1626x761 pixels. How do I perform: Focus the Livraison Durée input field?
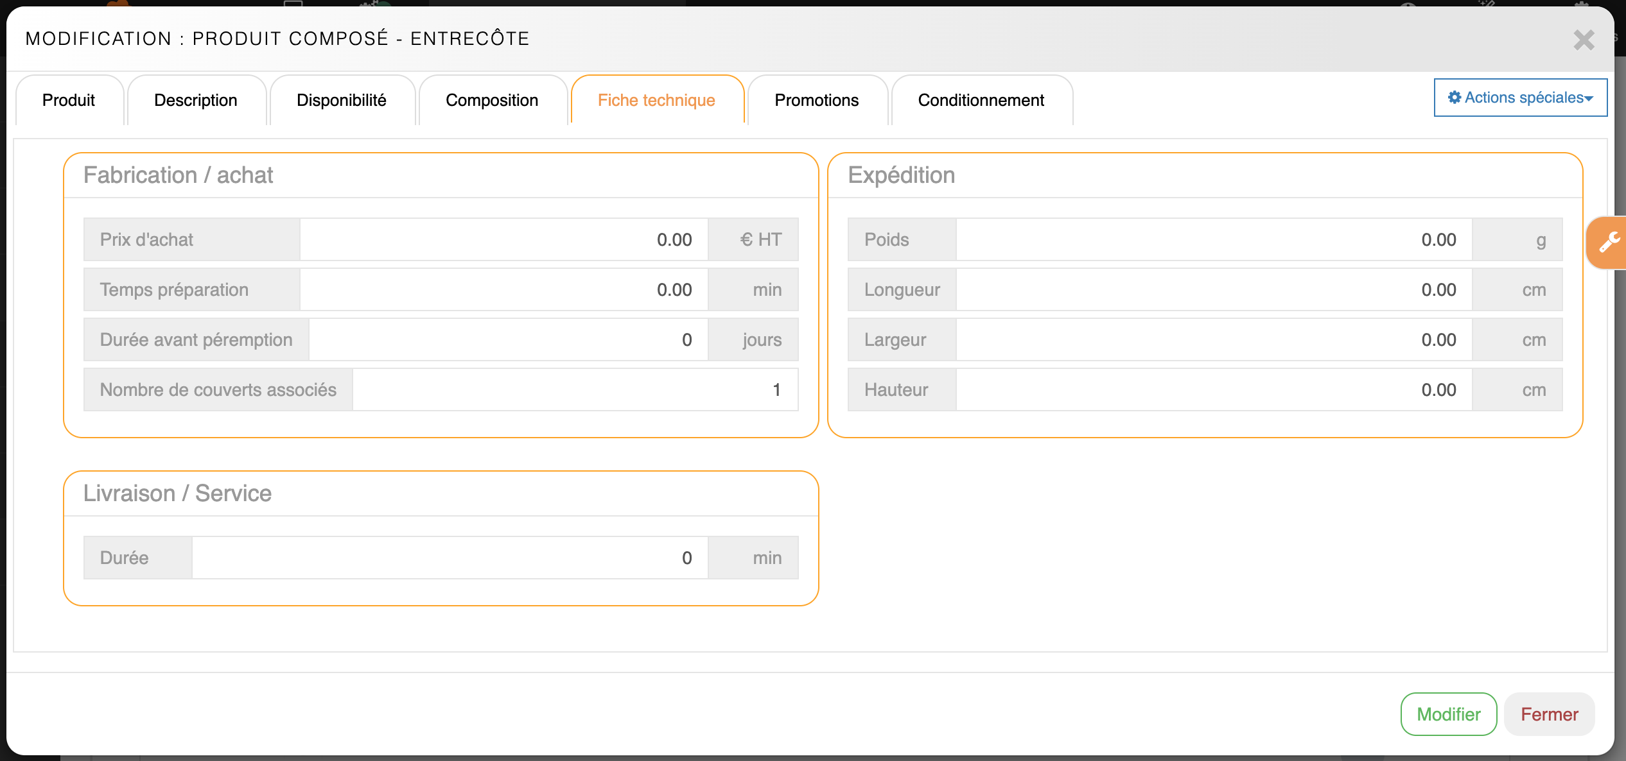(x=450, y=558)
